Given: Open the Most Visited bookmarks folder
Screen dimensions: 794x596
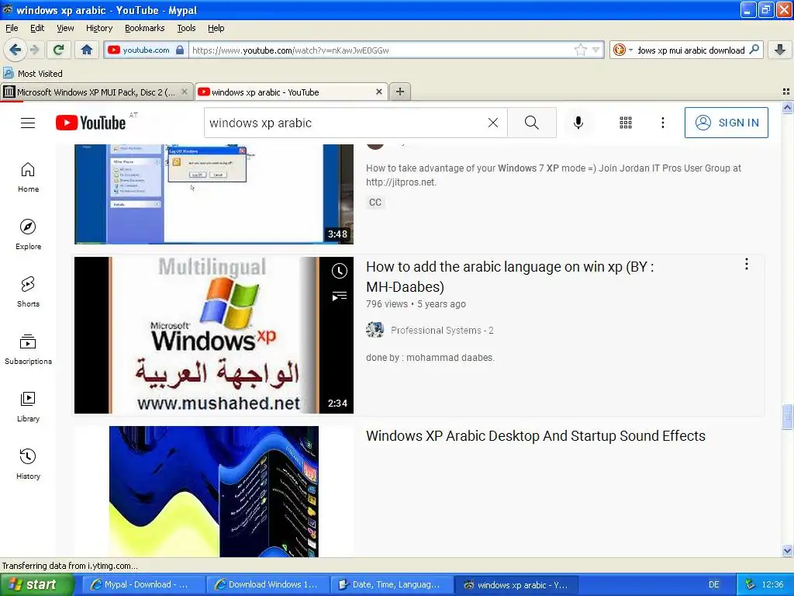Looking at the screenshot, I should [x=33, y=74].
